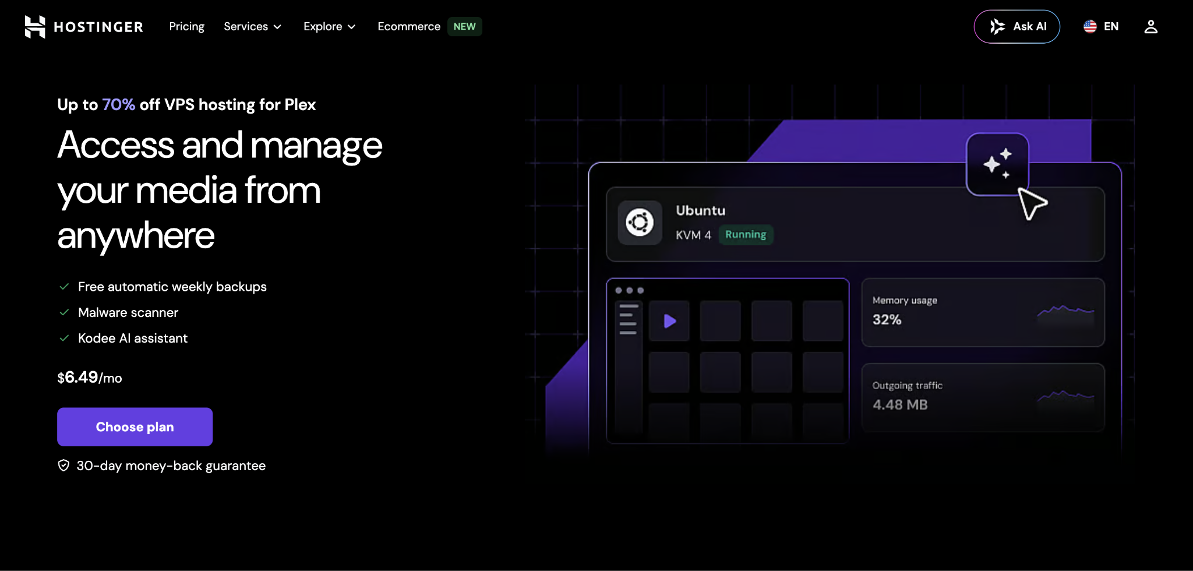Click the Ubuntu logo icon in illustration

[640, 222]
